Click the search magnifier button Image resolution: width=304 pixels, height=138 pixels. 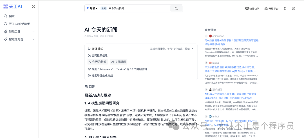point(176,8)
